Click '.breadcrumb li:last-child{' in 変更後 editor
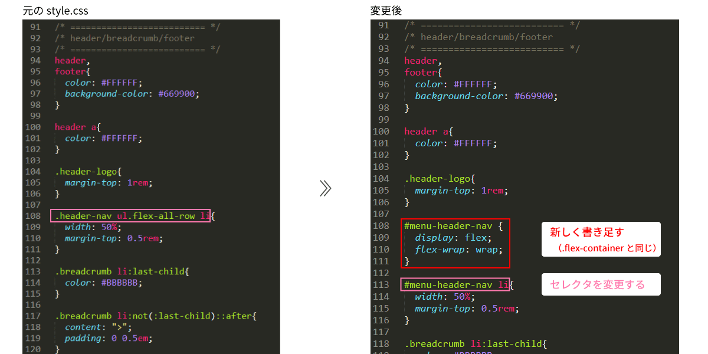The height and width of the screenshot is (354, 708). pos(475,344)
